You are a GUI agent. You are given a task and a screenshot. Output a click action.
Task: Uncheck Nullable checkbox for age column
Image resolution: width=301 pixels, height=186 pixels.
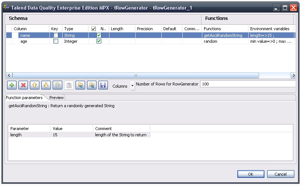click(99, 41)
